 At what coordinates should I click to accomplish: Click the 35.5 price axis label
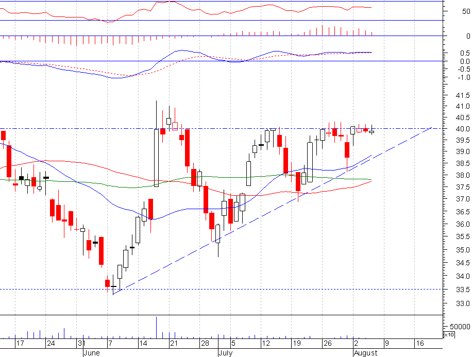[x=463, y=236]
